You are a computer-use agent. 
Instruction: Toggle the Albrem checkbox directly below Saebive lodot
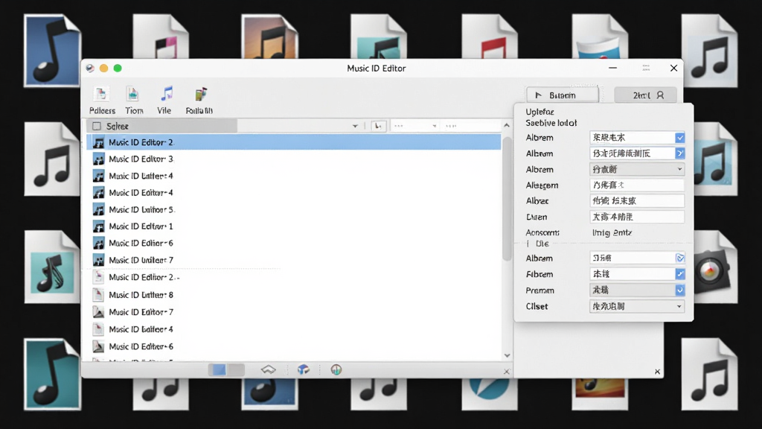point(680,138)
